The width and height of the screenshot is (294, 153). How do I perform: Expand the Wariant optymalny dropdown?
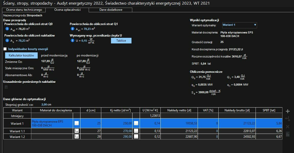tap(239, 25)
